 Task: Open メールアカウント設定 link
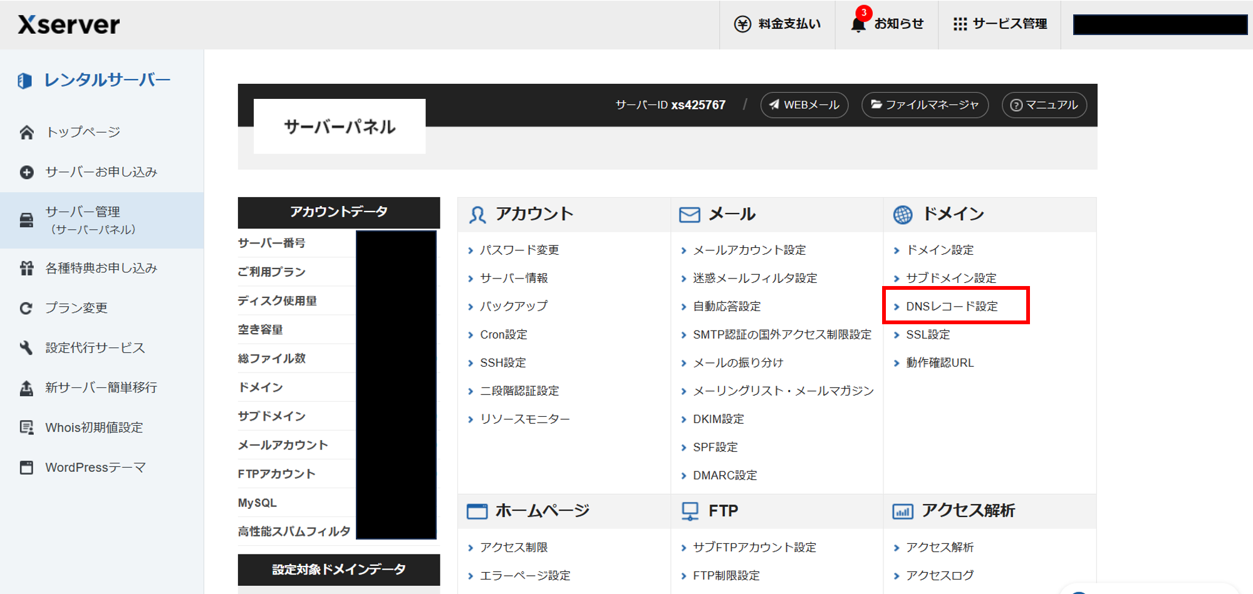coord(749,250)
